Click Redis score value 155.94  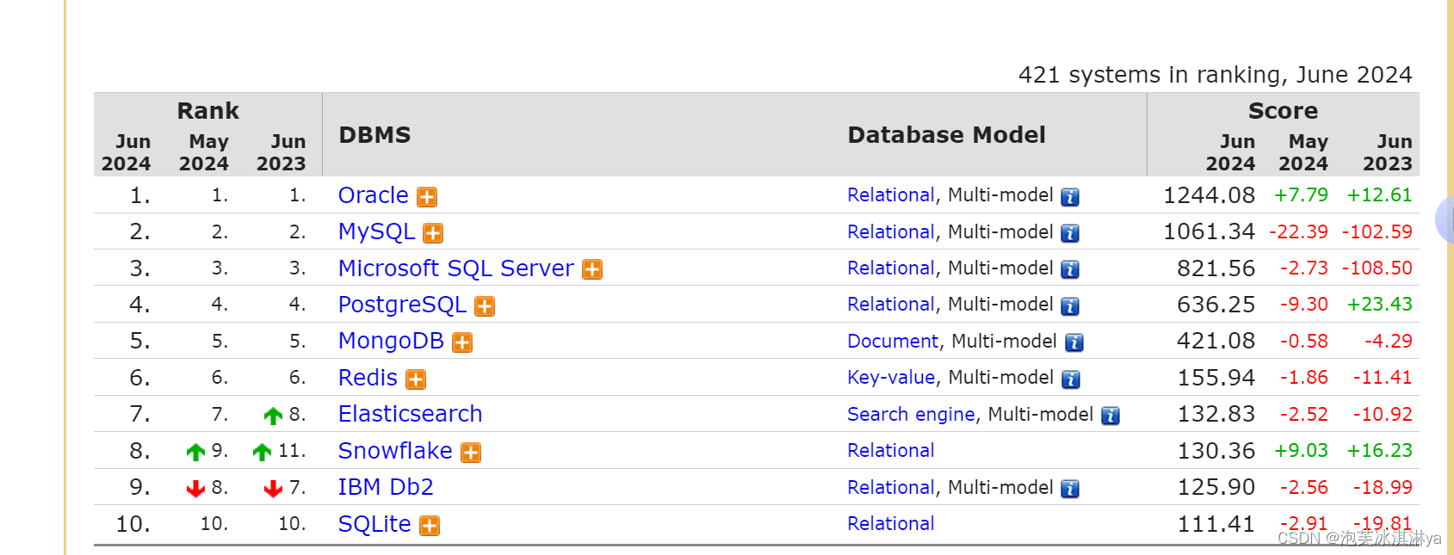pos(1216,378)
